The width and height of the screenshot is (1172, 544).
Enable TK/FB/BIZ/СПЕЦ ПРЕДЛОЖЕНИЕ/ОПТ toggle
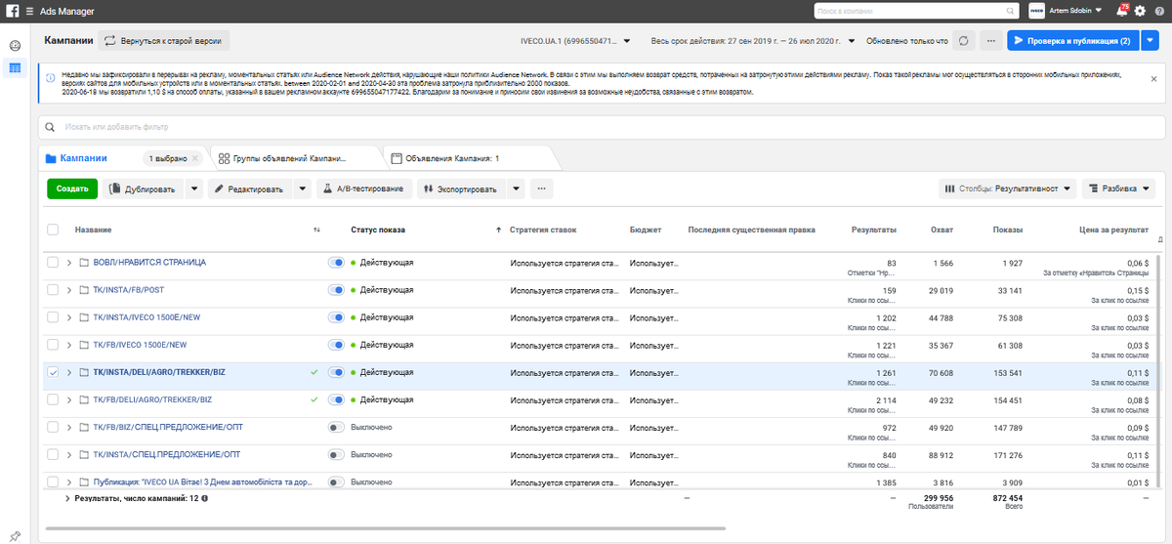[337, 427]
